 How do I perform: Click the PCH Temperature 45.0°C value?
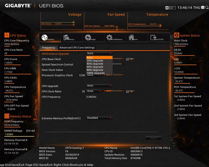(x=179, y=91)
